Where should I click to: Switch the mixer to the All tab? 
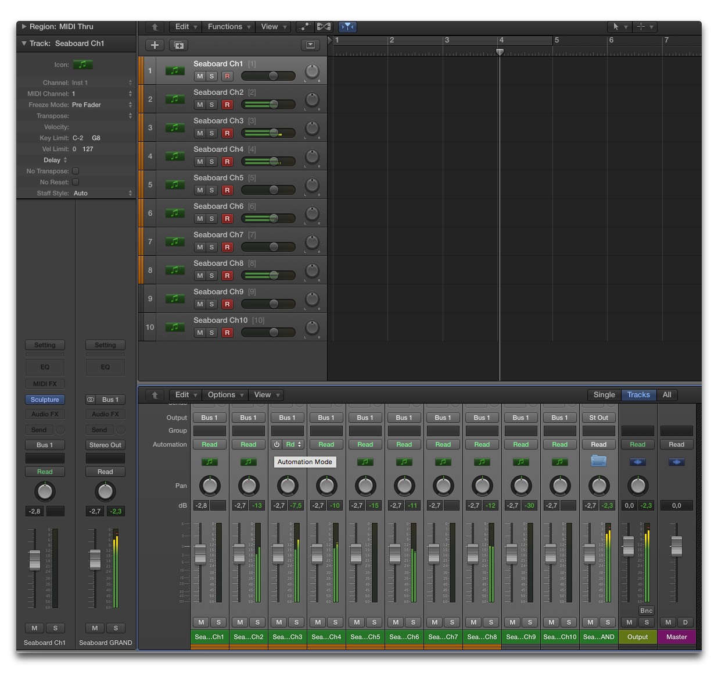(667, 395)
